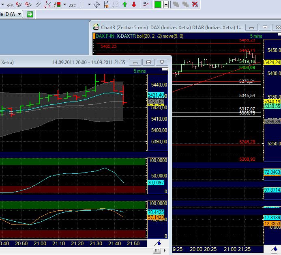
Task: Insert a green up arrow marker
Action: pyautogui.click(x=124, y=4)
